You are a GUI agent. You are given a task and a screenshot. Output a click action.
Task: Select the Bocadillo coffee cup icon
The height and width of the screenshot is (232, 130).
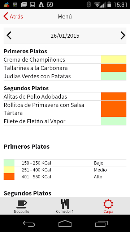coord(22,204)
